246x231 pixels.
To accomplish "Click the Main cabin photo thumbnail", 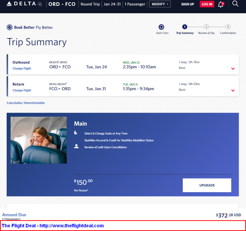I will [39, 140].
